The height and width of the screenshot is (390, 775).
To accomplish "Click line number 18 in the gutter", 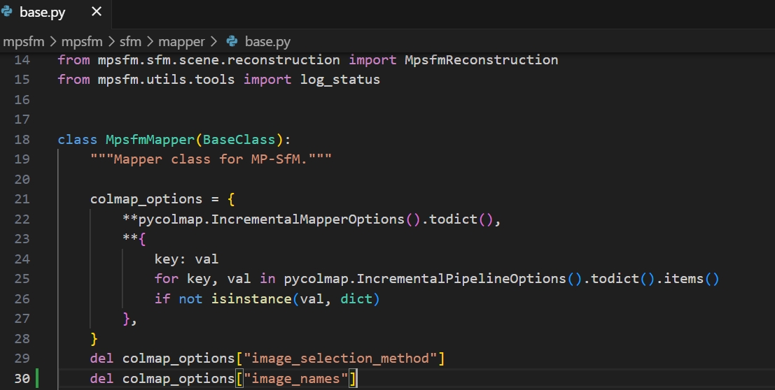I will coord(22,139).
